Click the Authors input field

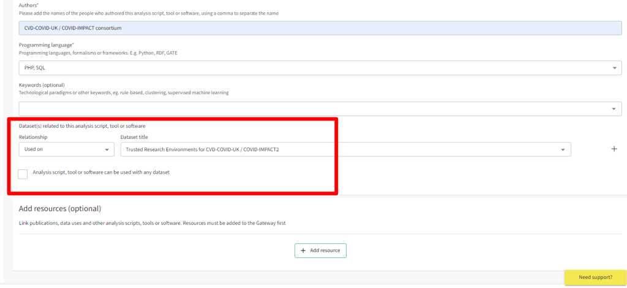point(320,28)
